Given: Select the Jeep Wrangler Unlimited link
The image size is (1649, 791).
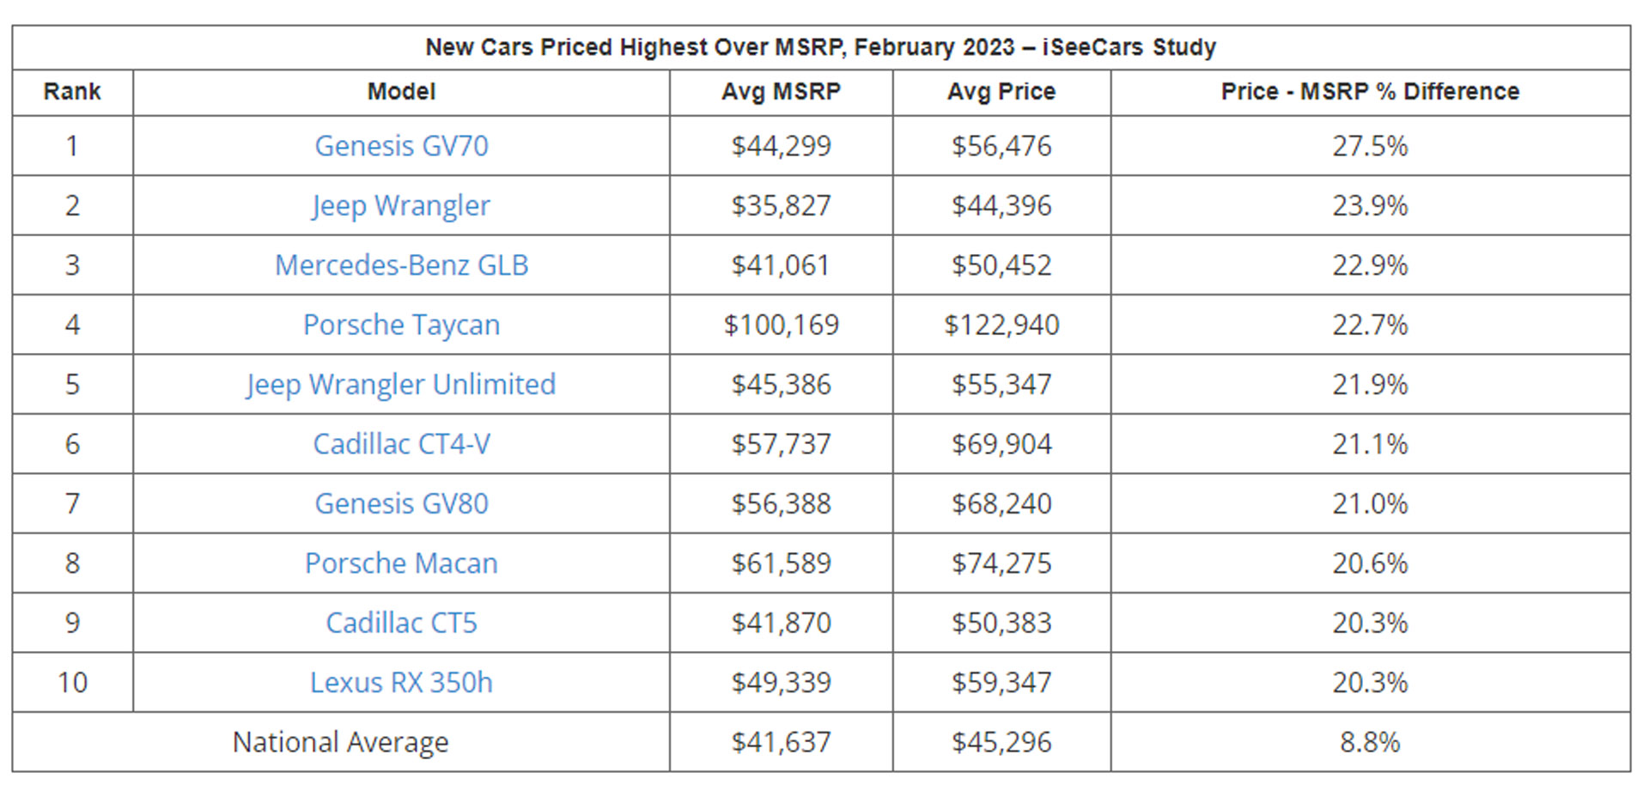Looking at the screenshot, I should tap(401, 385).
